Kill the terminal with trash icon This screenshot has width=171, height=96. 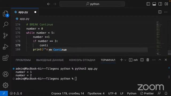pos(148,60)
